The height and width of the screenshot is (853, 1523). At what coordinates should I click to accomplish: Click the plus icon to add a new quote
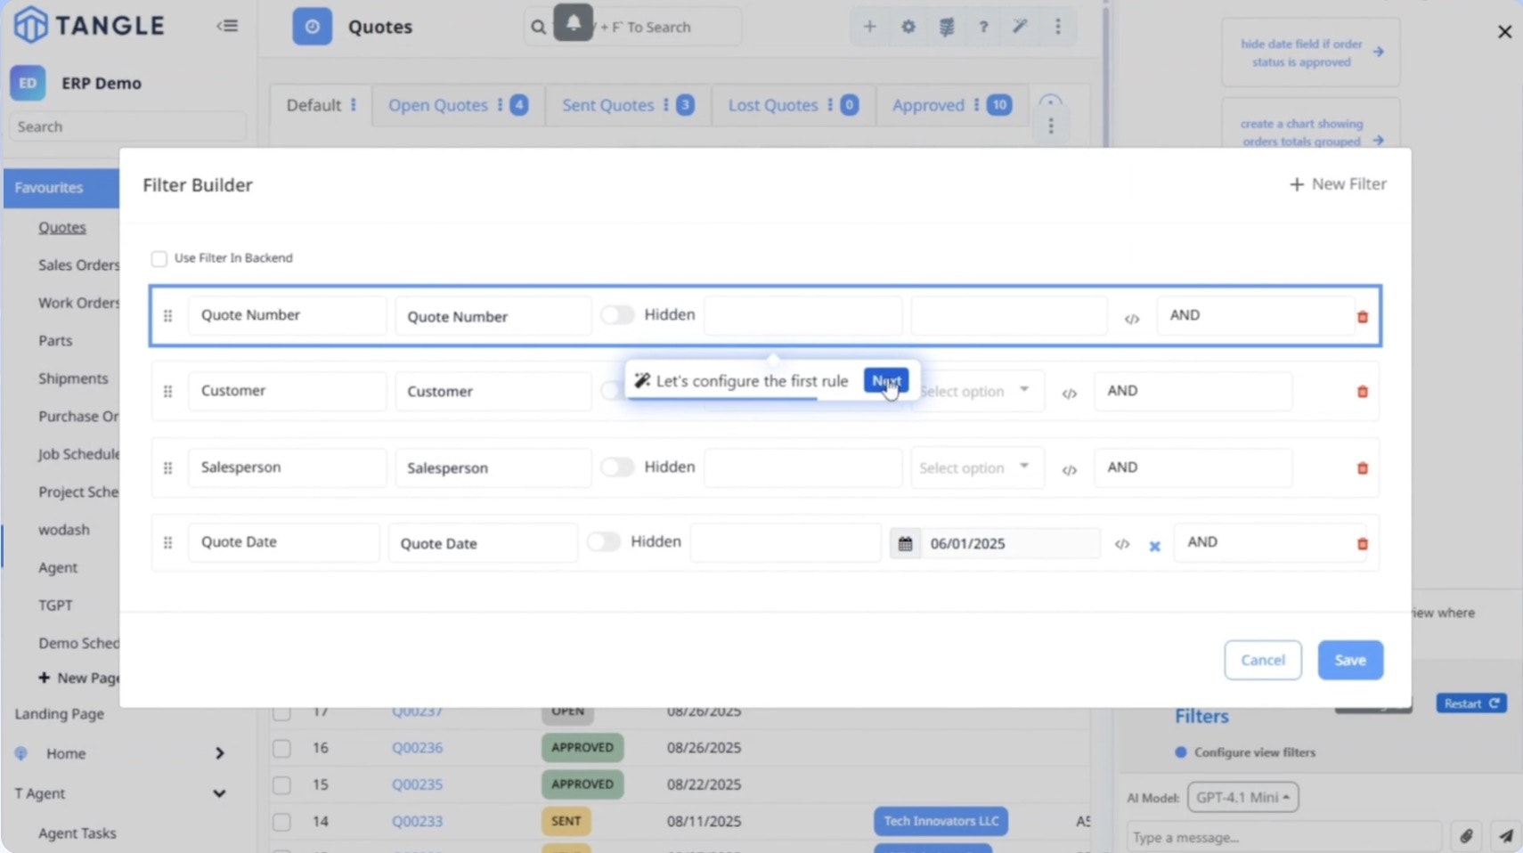871,27
